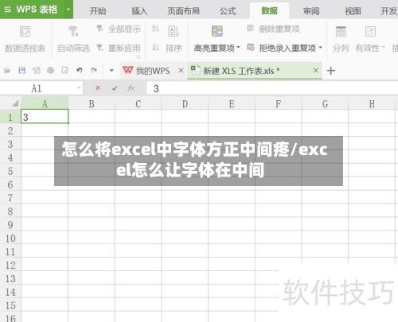
Task: Click the 自动筛选 funnel icon
Action: tap(73, 31)
